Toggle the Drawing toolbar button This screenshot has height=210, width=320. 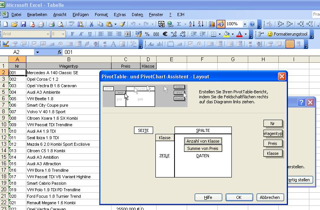click(221, 24)
